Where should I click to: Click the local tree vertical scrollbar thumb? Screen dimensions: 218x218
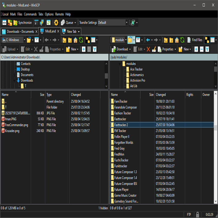pos(106,76)
